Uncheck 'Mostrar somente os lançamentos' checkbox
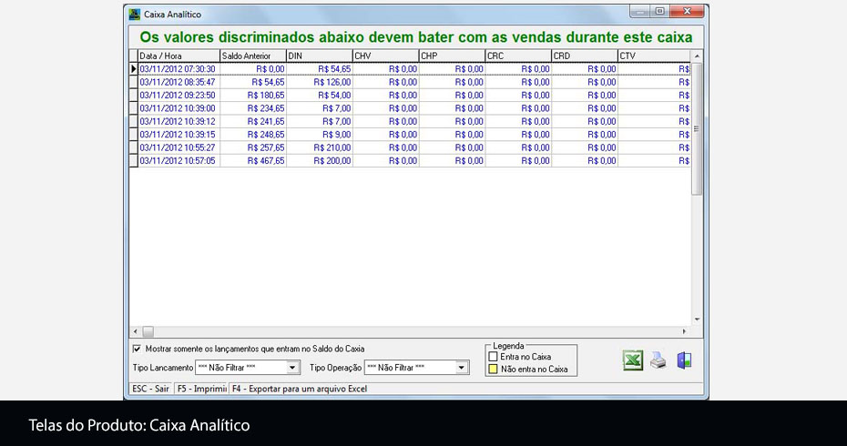This screenshot has height=446, width=847. 138,349
